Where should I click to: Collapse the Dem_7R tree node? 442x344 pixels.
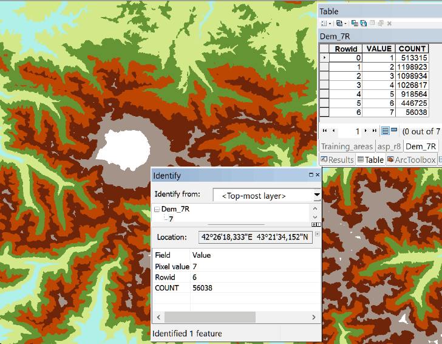point(157,209)
